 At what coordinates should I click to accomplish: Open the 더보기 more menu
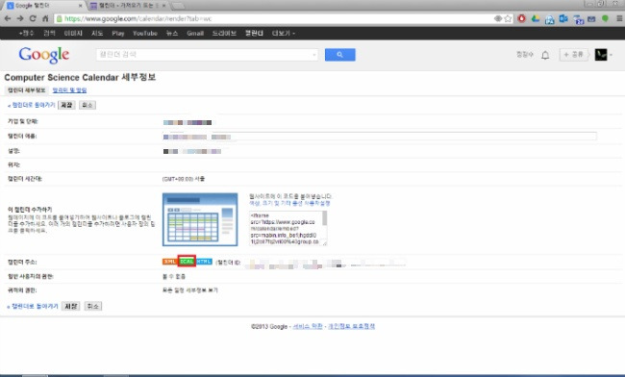[x=284, y=33]
